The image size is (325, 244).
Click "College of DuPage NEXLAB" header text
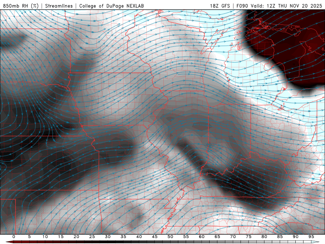111,6
